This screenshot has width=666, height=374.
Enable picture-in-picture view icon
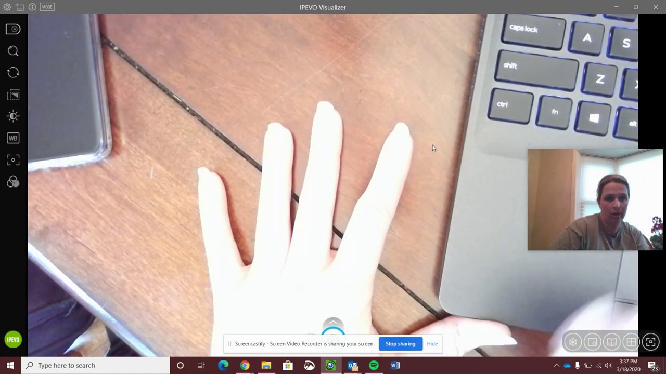[x=592, y=342]
